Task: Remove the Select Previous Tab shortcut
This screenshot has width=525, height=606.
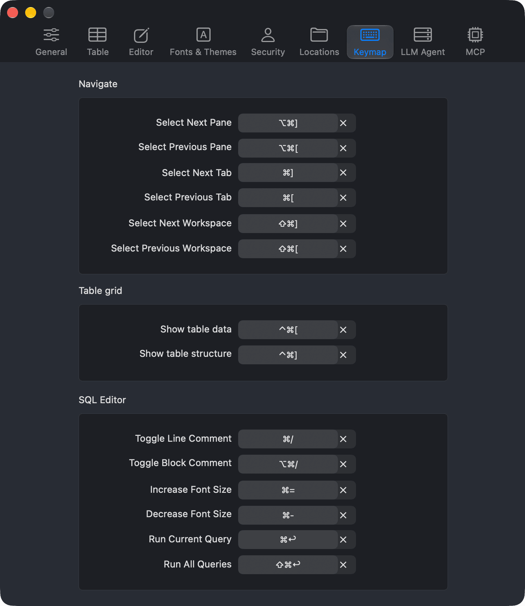Action: coord(343,198)
